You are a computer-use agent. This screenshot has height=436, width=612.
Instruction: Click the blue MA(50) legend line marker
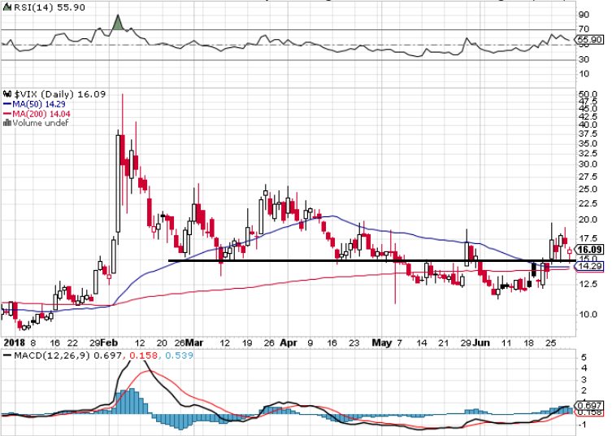(x=7, y=104)
